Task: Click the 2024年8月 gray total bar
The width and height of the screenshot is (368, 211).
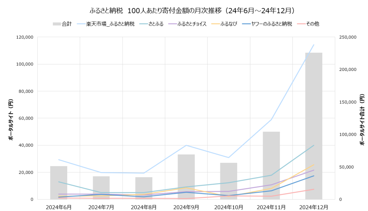Action: (144, 188)
